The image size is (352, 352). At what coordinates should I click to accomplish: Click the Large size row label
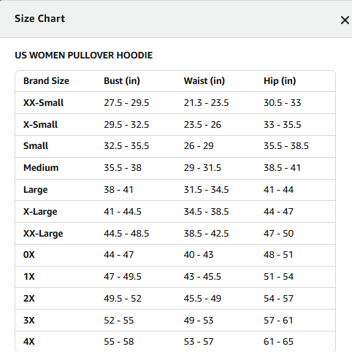point(36,190)
